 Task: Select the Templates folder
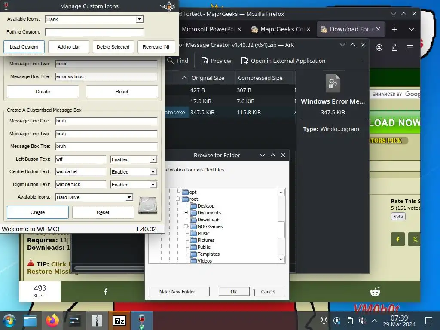pos(208,254)
